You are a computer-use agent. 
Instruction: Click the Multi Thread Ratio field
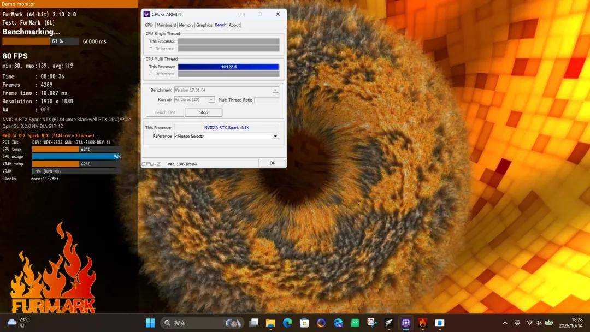coord(267,99)
